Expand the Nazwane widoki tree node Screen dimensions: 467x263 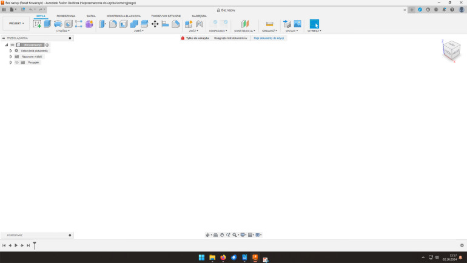pos(11,56)
